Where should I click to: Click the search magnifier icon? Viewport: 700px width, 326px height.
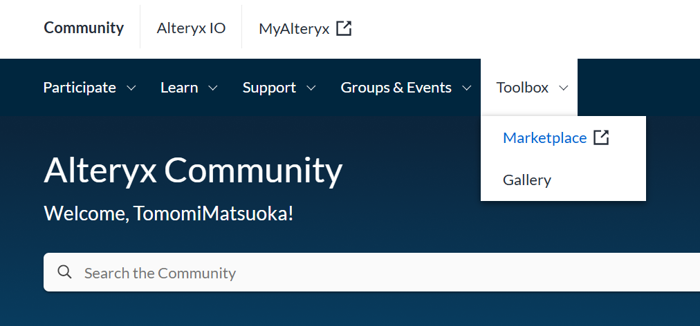point(65,271)
